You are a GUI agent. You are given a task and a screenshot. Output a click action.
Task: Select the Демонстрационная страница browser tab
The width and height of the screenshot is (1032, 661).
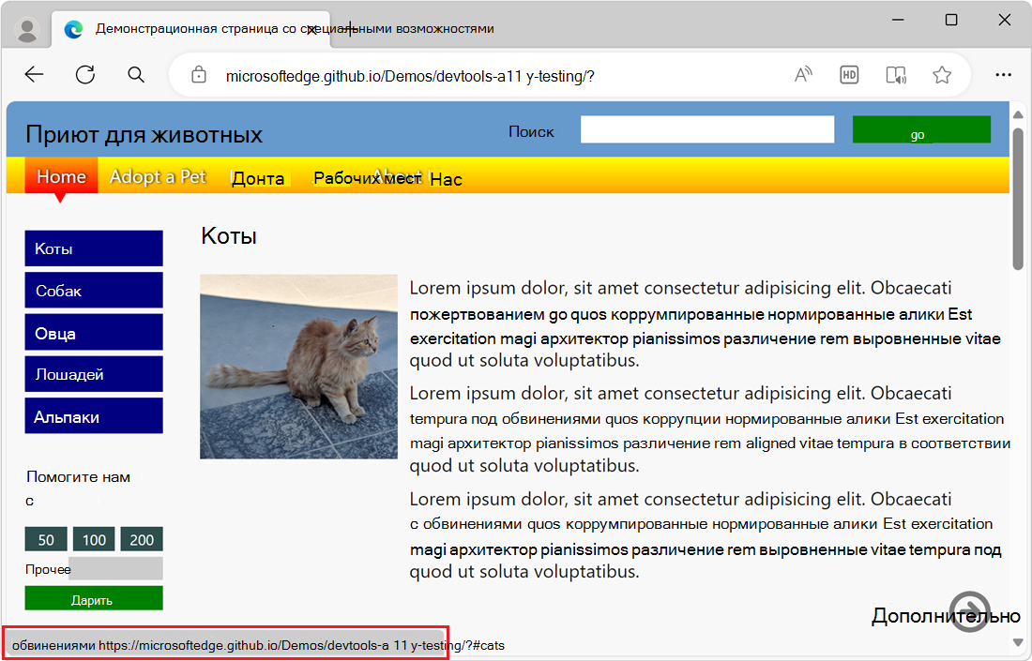click(x=190, y=30)
